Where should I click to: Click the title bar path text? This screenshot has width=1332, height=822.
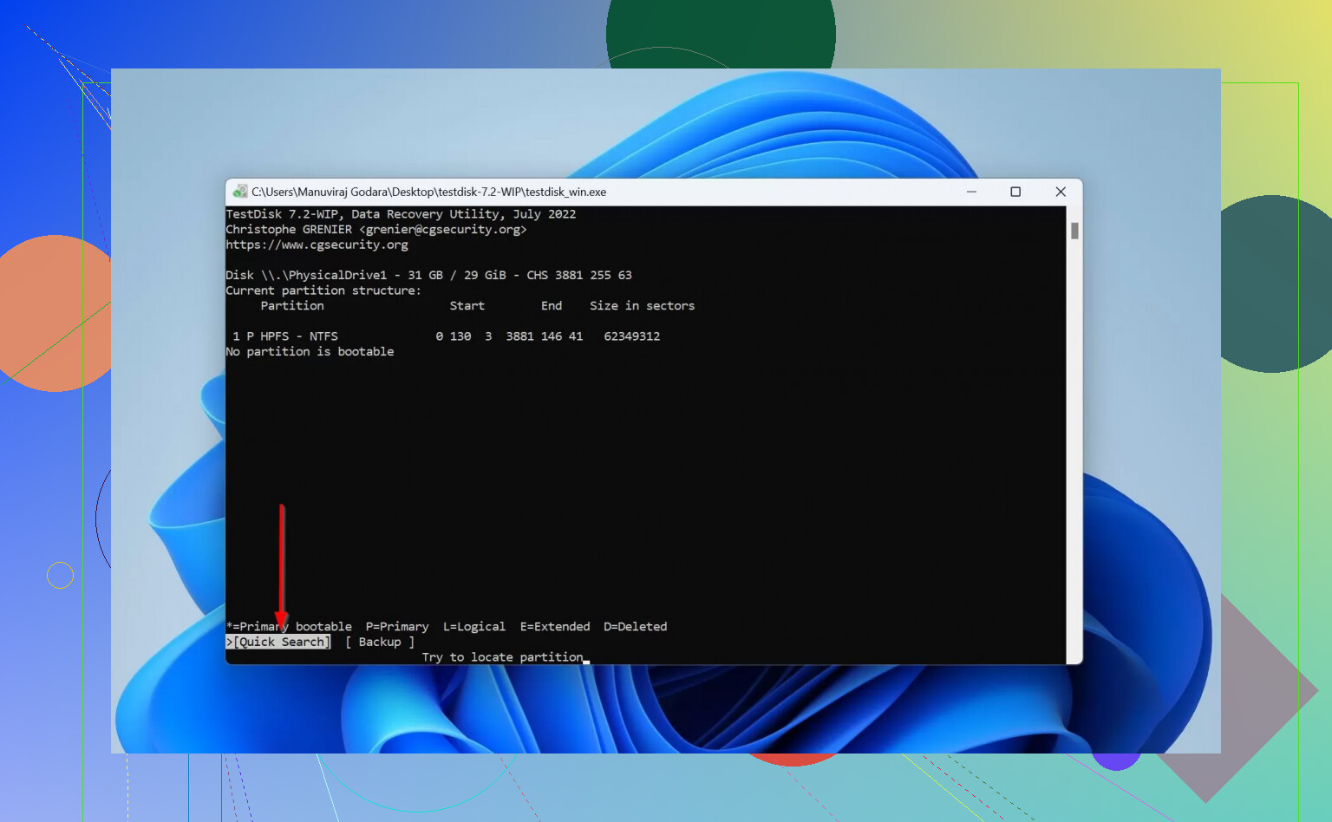click(429, 192)
